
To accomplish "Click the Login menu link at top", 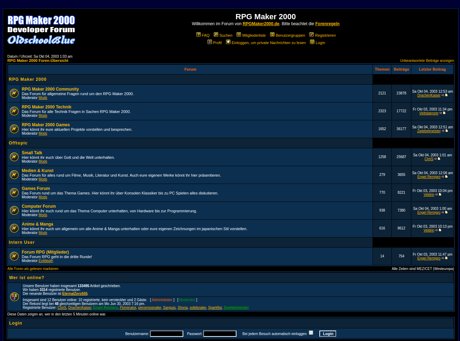I will pos(320,43).
